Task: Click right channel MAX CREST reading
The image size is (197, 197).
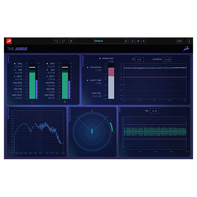Action: pyautogui.click(x=51, y=98)
